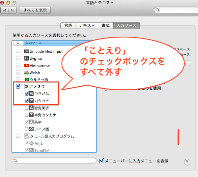This screenshot has height=177, width=198.
Task: Click the help question mark button
Action: [x=187, y=162]
